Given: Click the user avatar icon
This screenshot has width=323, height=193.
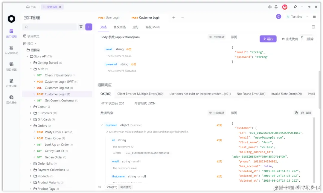Looking at the screenshot, I should coord(285,7).
